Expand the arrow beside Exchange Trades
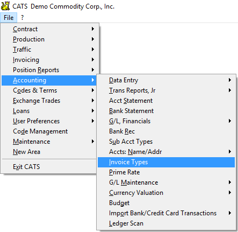The width and height of the screenshot is (238, 232). tap(93, 100)
